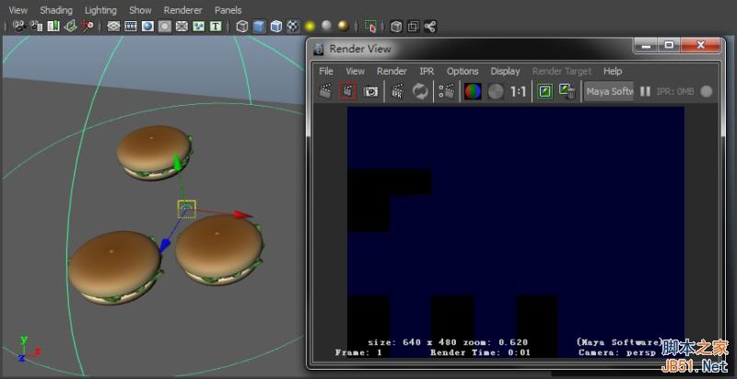Toggle the gate mask icon

(x=165, y=27)
